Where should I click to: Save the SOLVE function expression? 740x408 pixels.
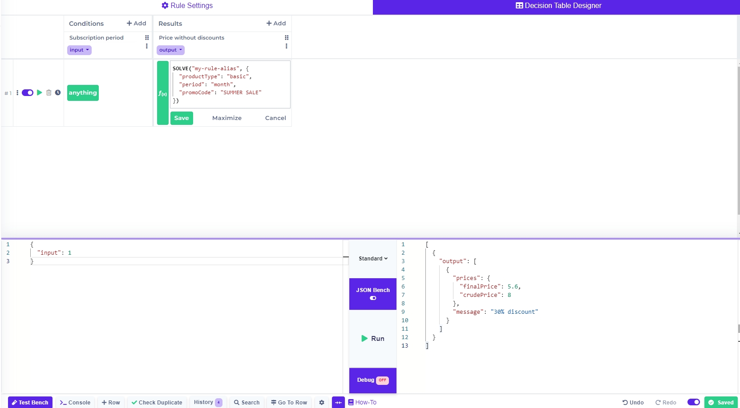click(x=182, y=118)
